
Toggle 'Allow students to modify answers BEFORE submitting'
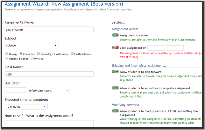pos(115,111)
